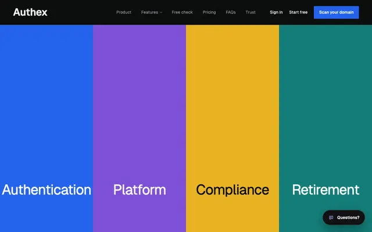The image size is (372, 232).
Task: Go to the Free check page
Action: coord(182,12)
